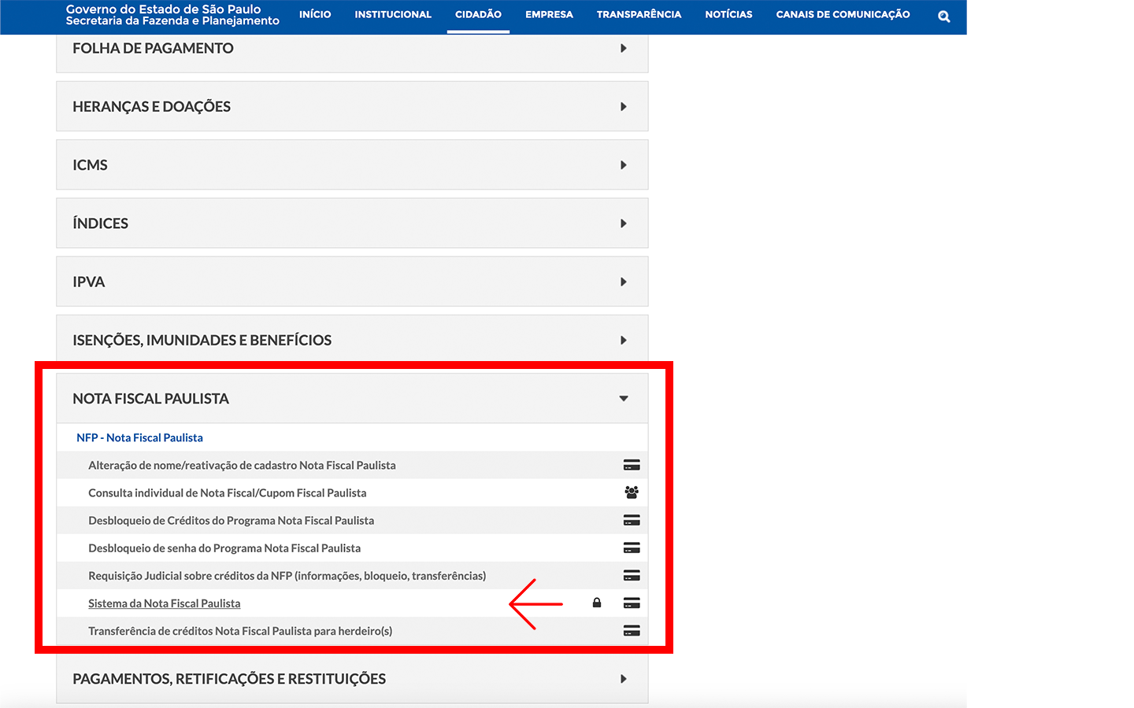Select the CIDADÃO menu item
This screenshot has width=1134, height=708.
[x=478, y=14]
